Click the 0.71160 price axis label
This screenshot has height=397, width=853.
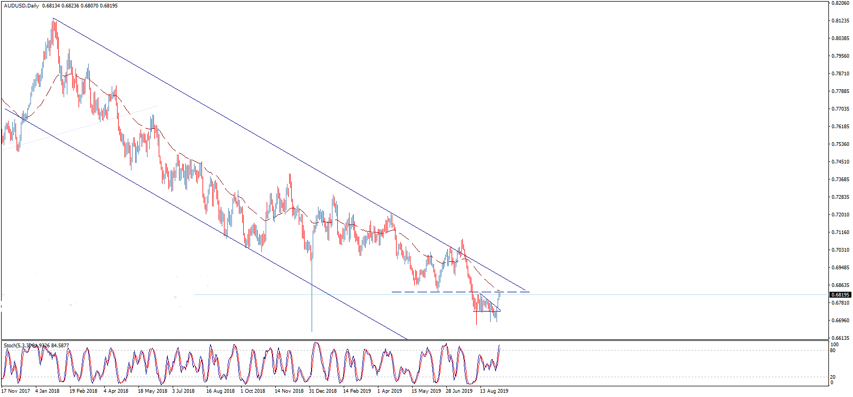(841, 232)
